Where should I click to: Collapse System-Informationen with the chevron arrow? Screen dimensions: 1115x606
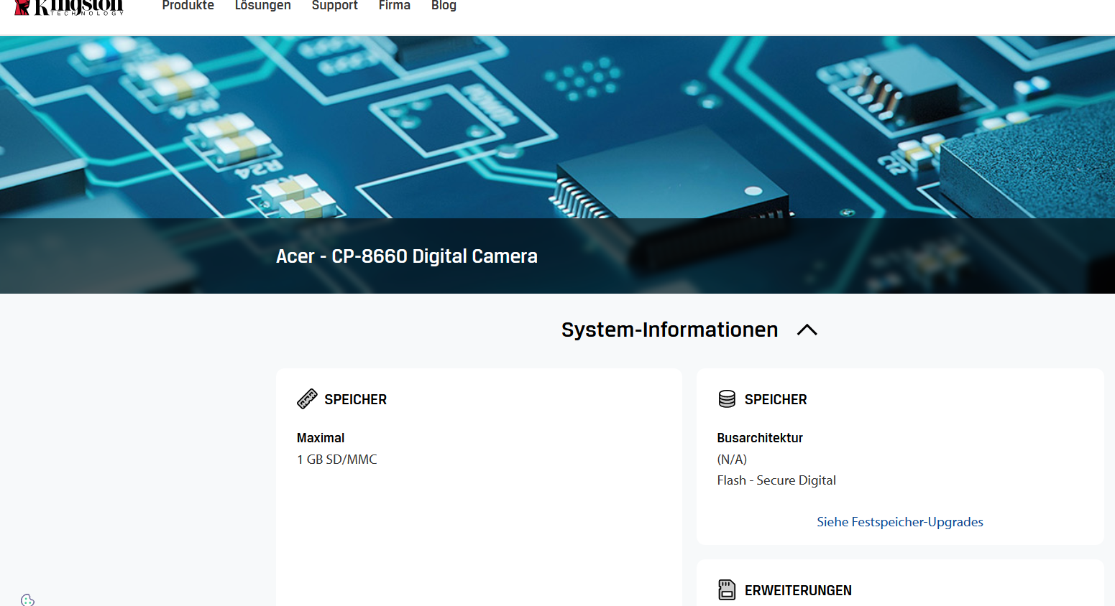click(x=807, y=330)
